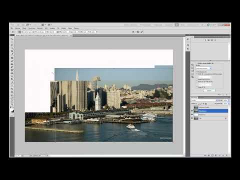Screen dimensions: 240x180
Task: Select the Move tool in the toolbox
Action: tap(12, 39)
